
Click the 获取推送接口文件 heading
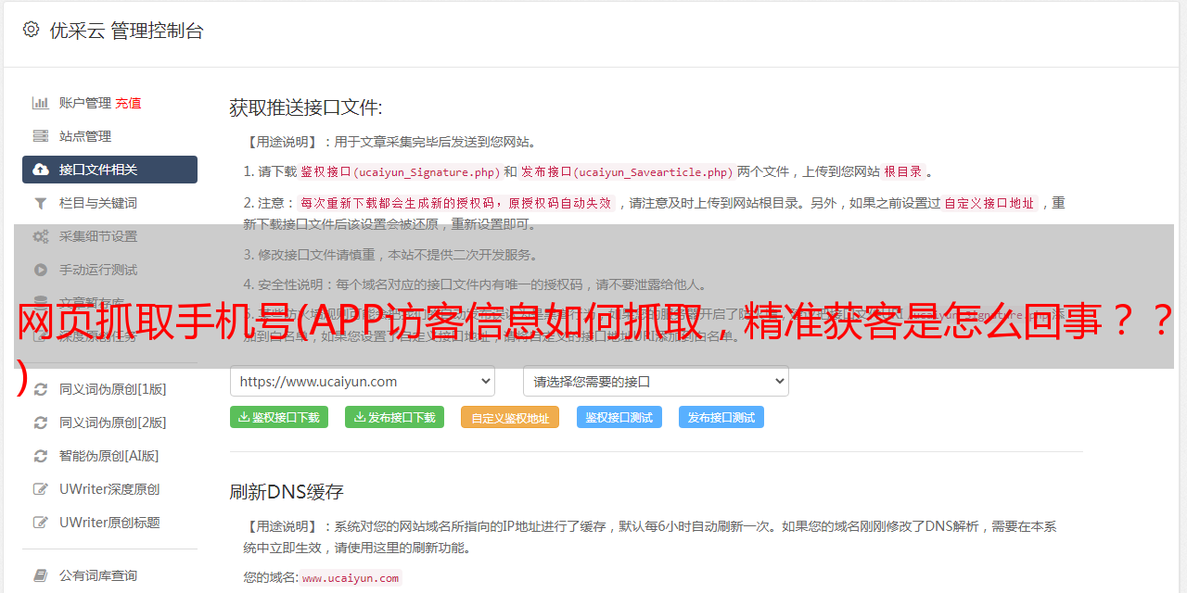point(306,107)
